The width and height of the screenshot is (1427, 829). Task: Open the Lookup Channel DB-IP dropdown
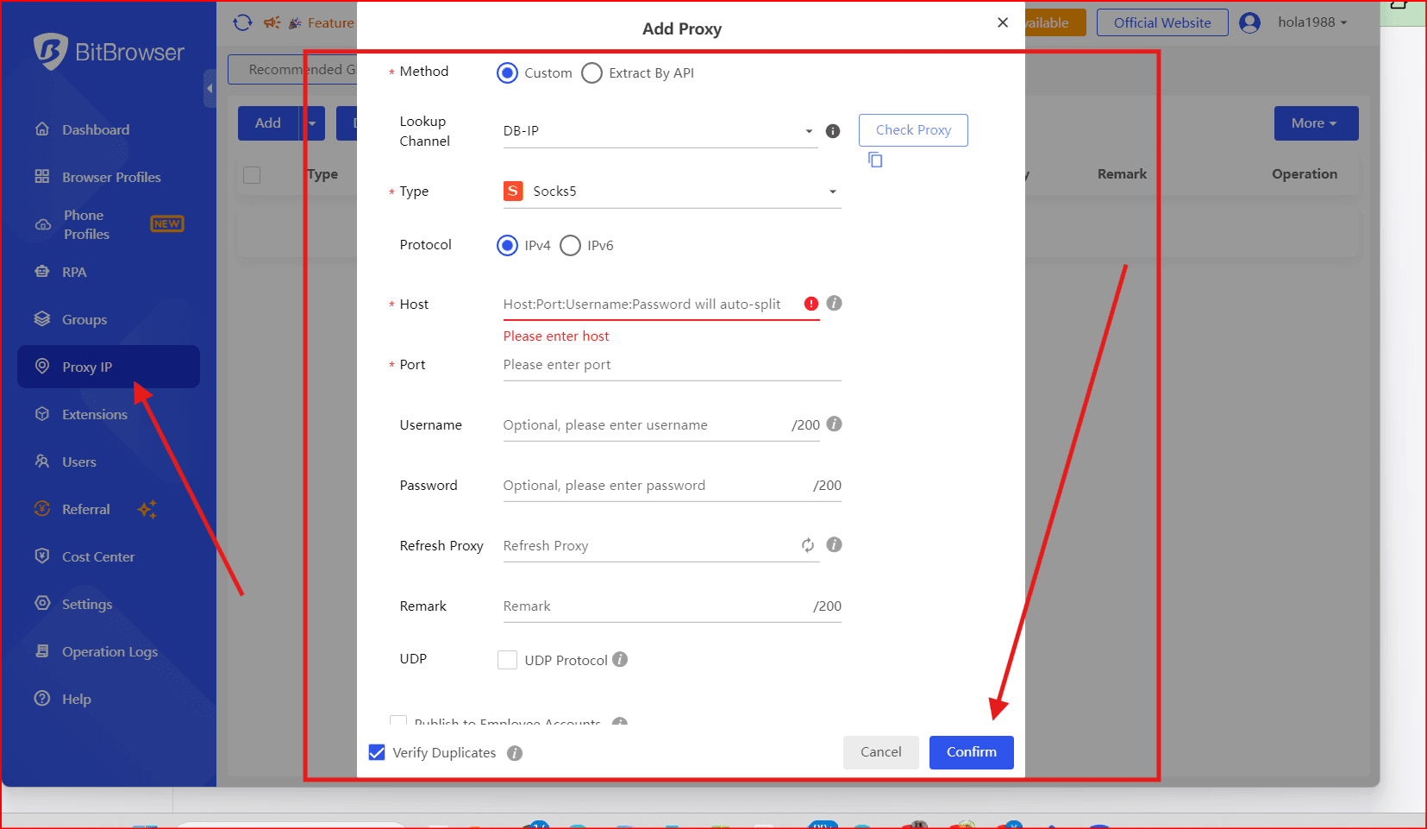[660, 131]
